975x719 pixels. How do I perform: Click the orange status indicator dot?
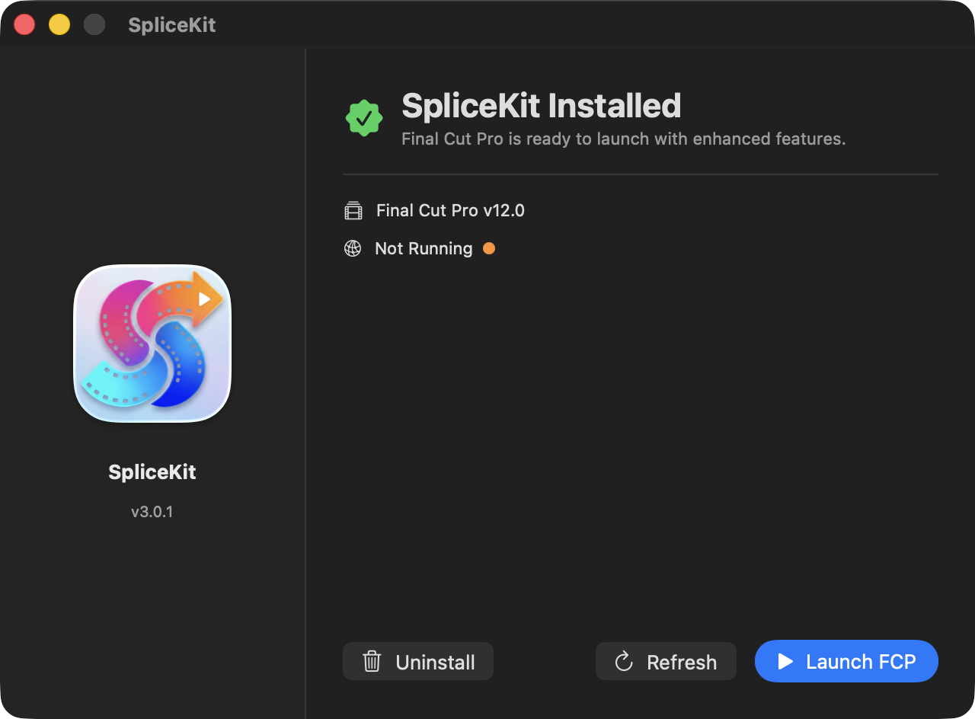tap(489, 248)
